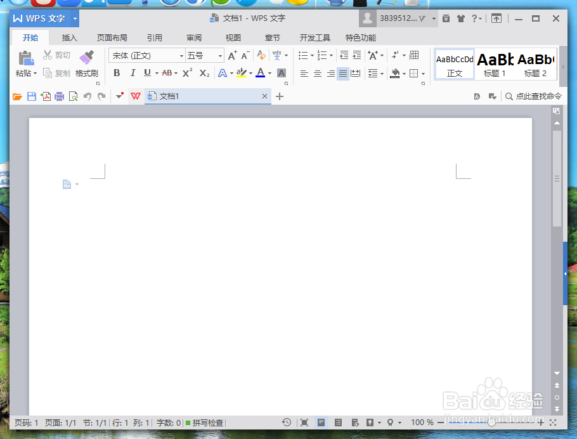577x439 pixels.
Task: Apply subscript formatting
Action: point(205,73)
